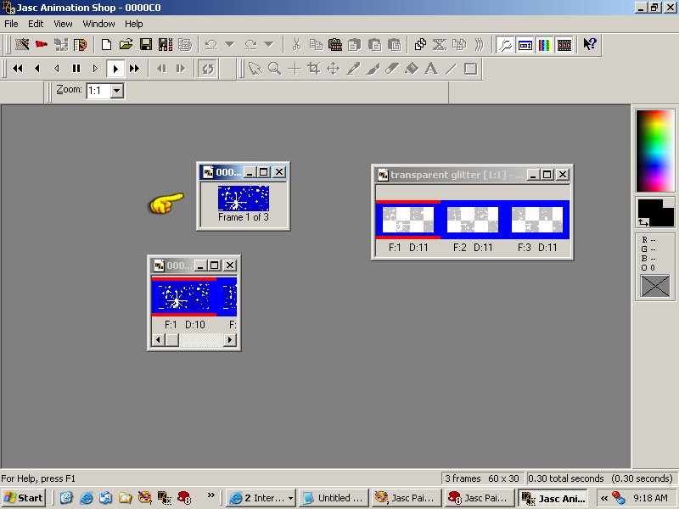Expand the Redo dropdown arrow
This screenshot has height=509, width=679.
[269, 44]
